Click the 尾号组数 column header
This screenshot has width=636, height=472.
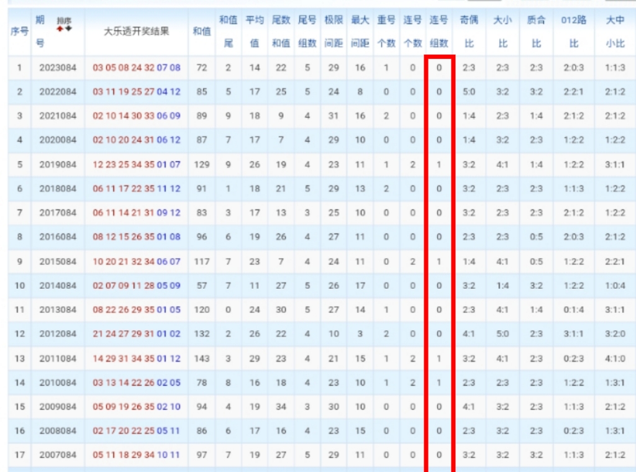pyautogui.click(x=307, y=31)
